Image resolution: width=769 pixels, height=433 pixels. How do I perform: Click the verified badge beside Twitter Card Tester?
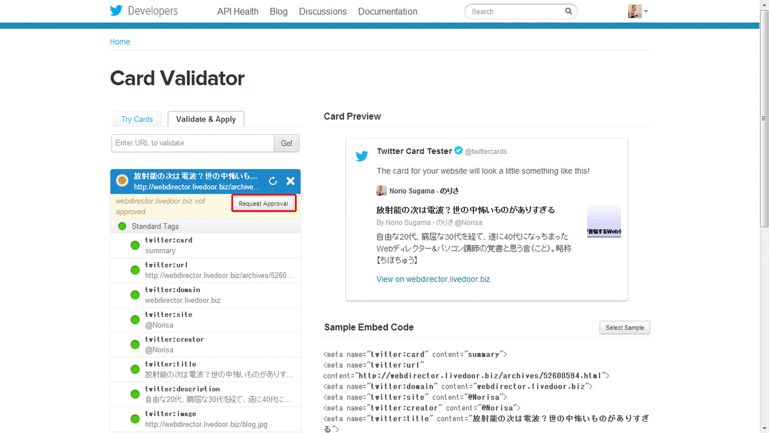coord(458,150)
